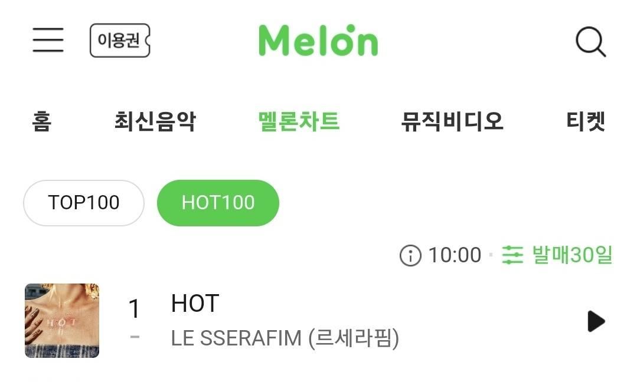This screenshot has width=637, height=382.
Task: Click rank number 1 beside HOT
Action: tap(135, 309)
